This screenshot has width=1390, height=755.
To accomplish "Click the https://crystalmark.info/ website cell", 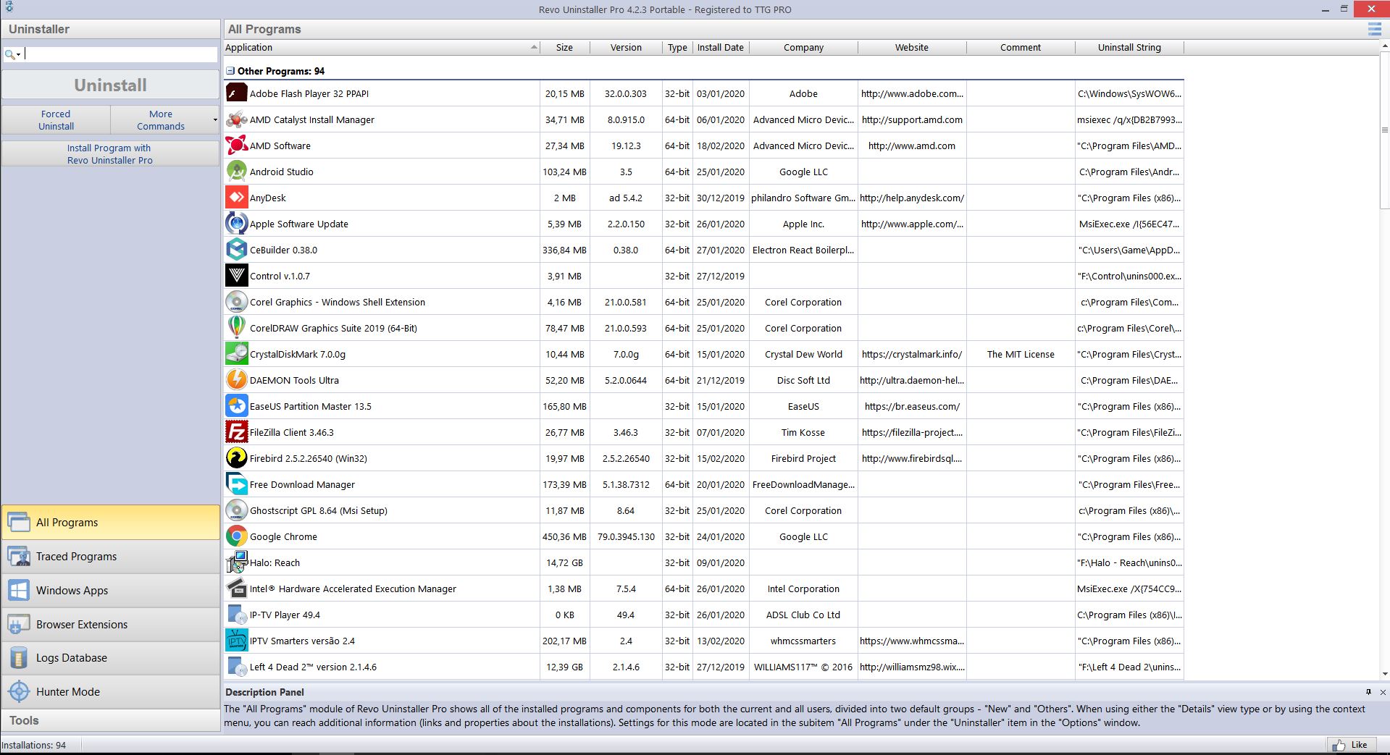I will (912, 354).
